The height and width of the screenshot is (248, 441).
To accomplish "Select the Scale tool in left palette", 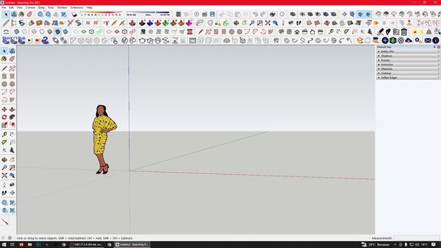I will point(4,125).
